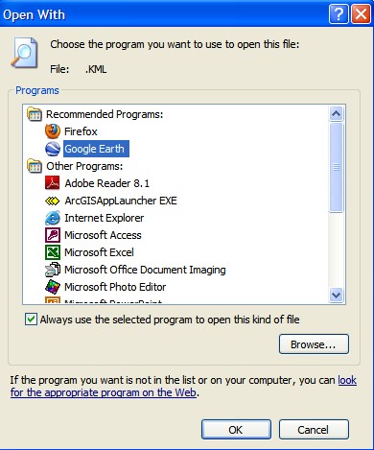Image resolution: width=374 pixels, height=450 pixels.
Task: Click the Recommended Programs folder group
Action: point(95,114)
